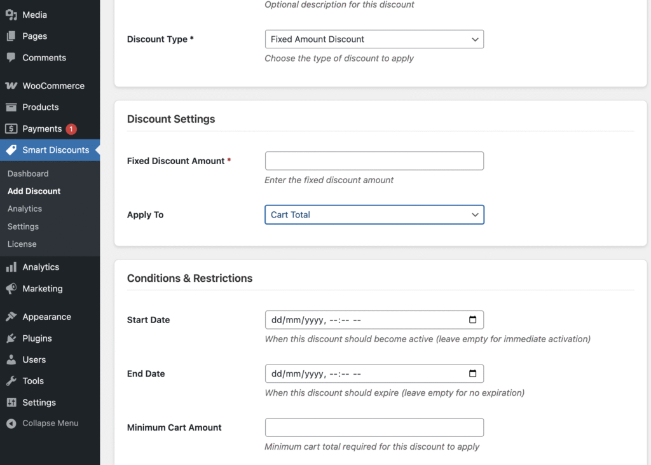
Task: Click the Products archive box icon
Action: pyautogui.click(x=11, y=108)
